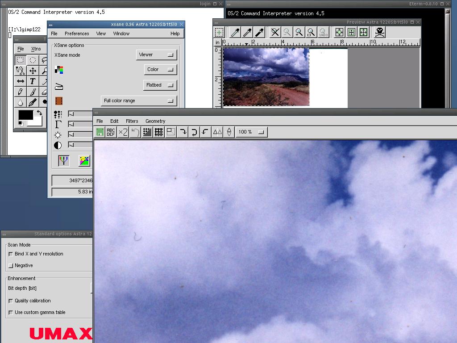The height and width of the screenshot is (343, 457).
Task: Open the xsane View menu
Action: point(101,33)
